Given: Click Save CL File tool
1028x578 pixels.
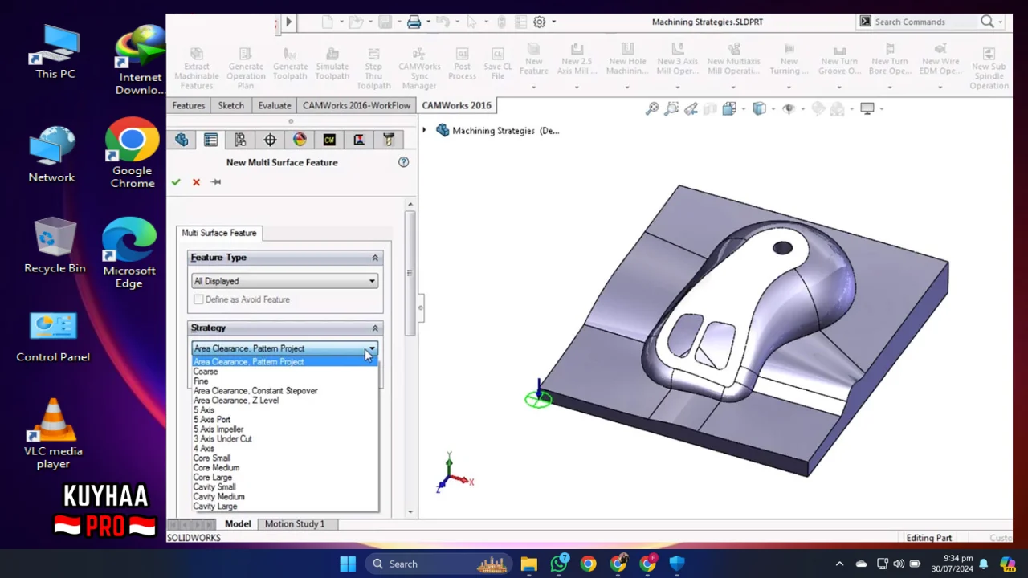Looking at the screenshot, I should [x=498, y=61].
